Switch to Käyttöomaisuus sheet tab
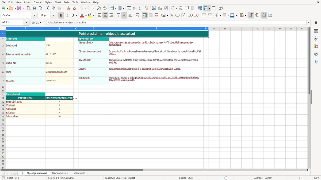This screenshot has height=180, width=321. click(x=60, y=173)
